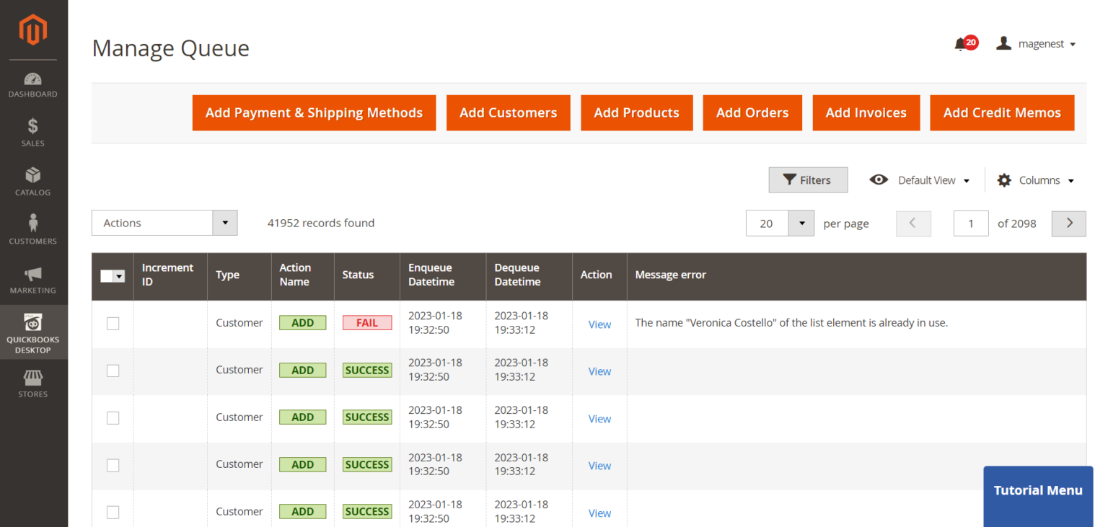
Task: Open Columns settings via the gear icon
Action: tap(1004, 180)
